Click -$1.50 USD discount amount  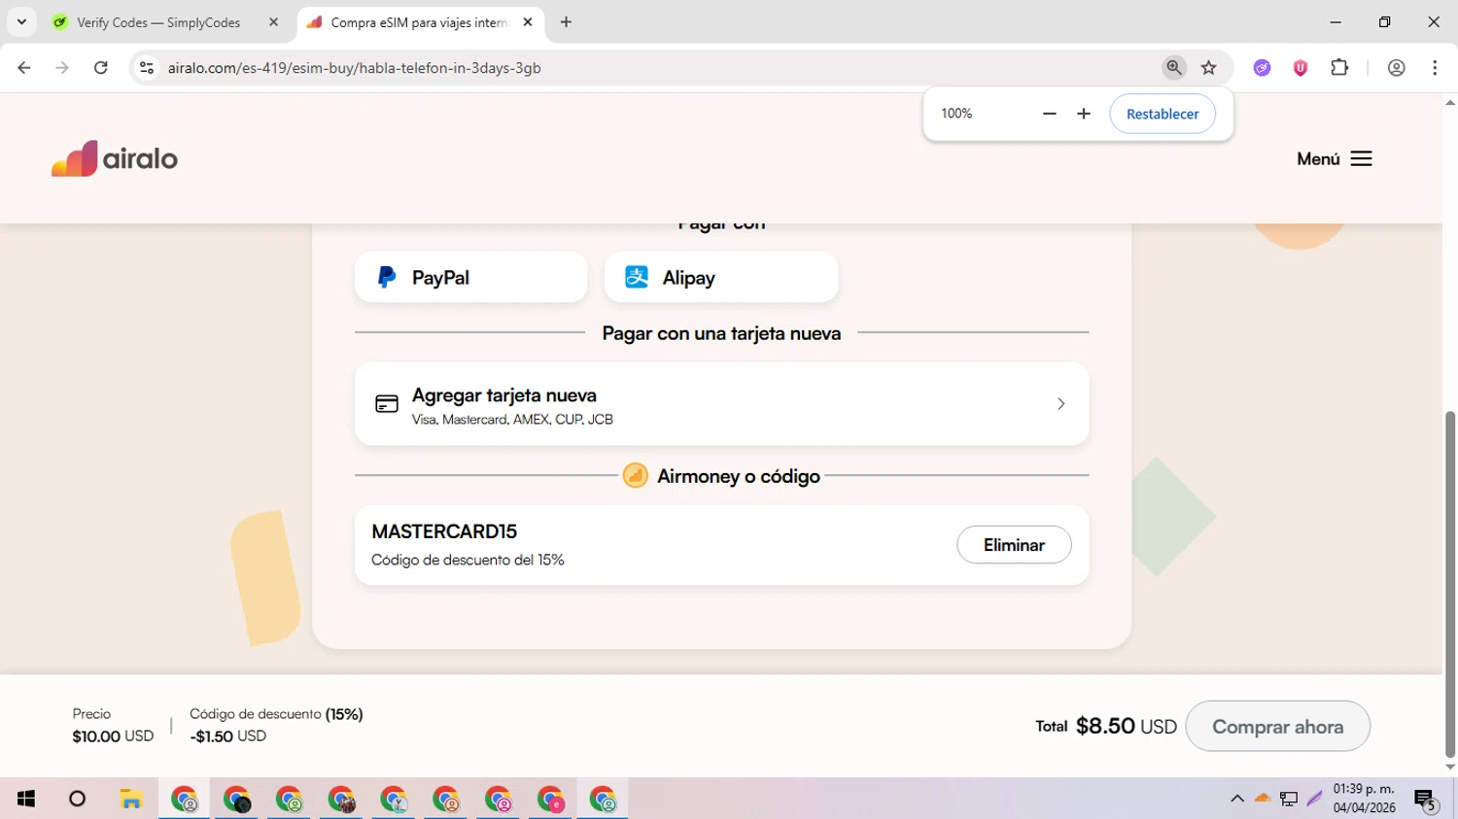point(227,736)
